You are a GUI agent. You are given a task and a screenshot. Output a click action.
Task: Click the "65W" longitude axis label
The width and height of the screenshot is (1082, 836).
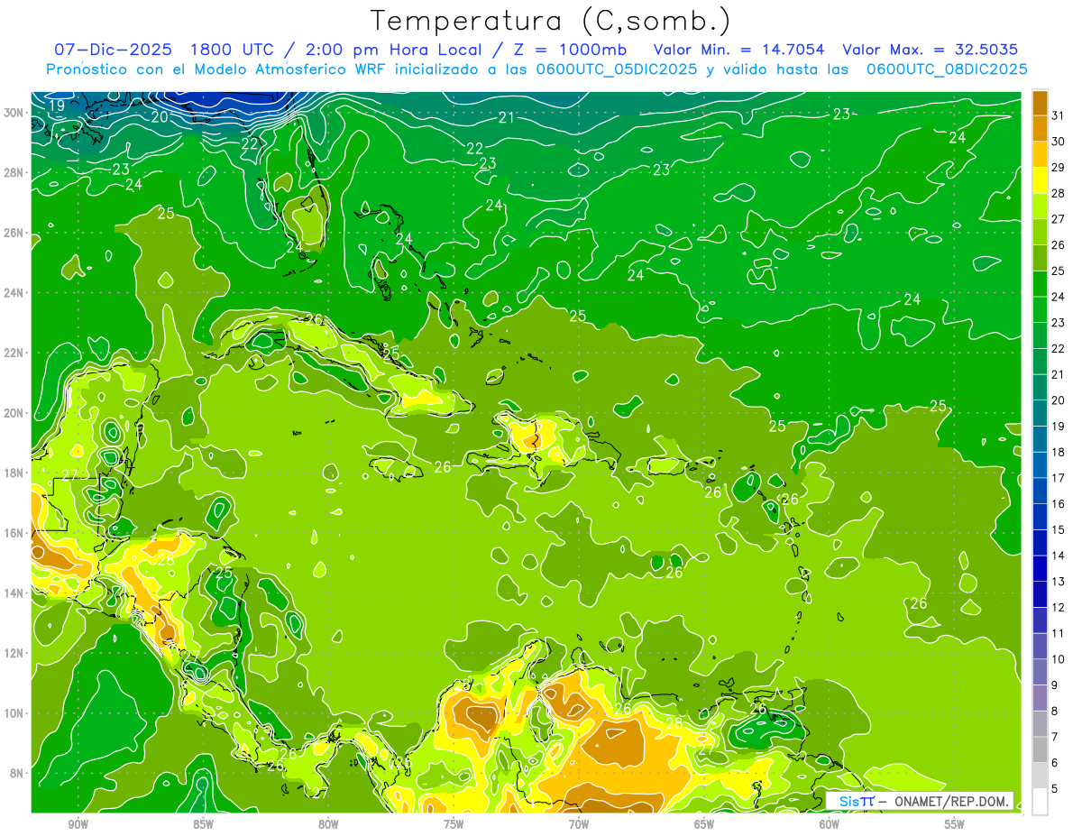pyautogui.click(x=704, y=824)
